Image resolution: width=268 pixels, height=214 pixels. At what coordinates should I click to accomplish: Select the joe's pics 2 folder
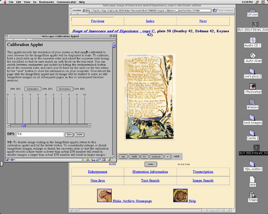click(x=252, y=73)
